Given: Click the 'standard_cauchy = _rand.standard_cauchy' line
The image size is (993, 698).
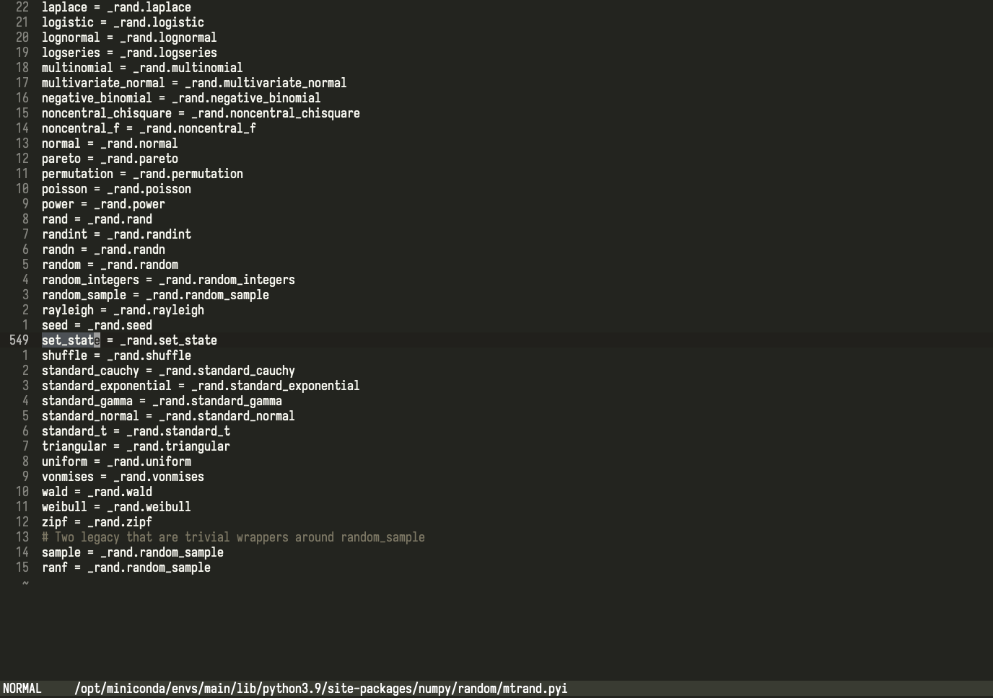Looking at the screenshot, I should pyautogui.click(x=168, y=371).
